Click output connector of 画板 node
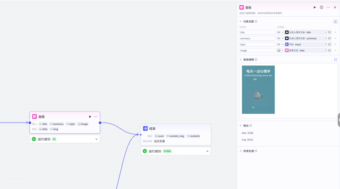This screenshot has height=189, width=340. click(x=100, y=123)
